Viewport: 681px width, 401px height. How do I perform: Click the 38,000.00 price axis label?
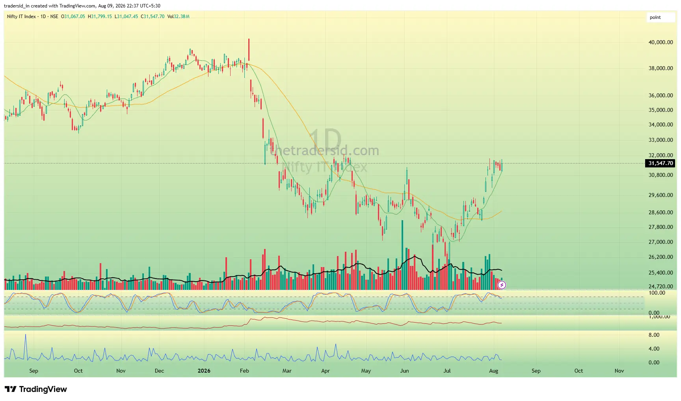click(661, 68)
